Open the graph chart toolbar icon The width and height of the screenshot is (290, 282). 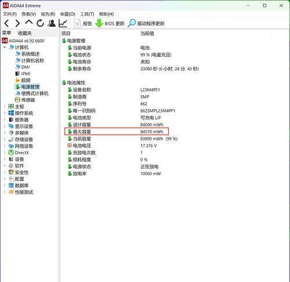pos(63,23)
